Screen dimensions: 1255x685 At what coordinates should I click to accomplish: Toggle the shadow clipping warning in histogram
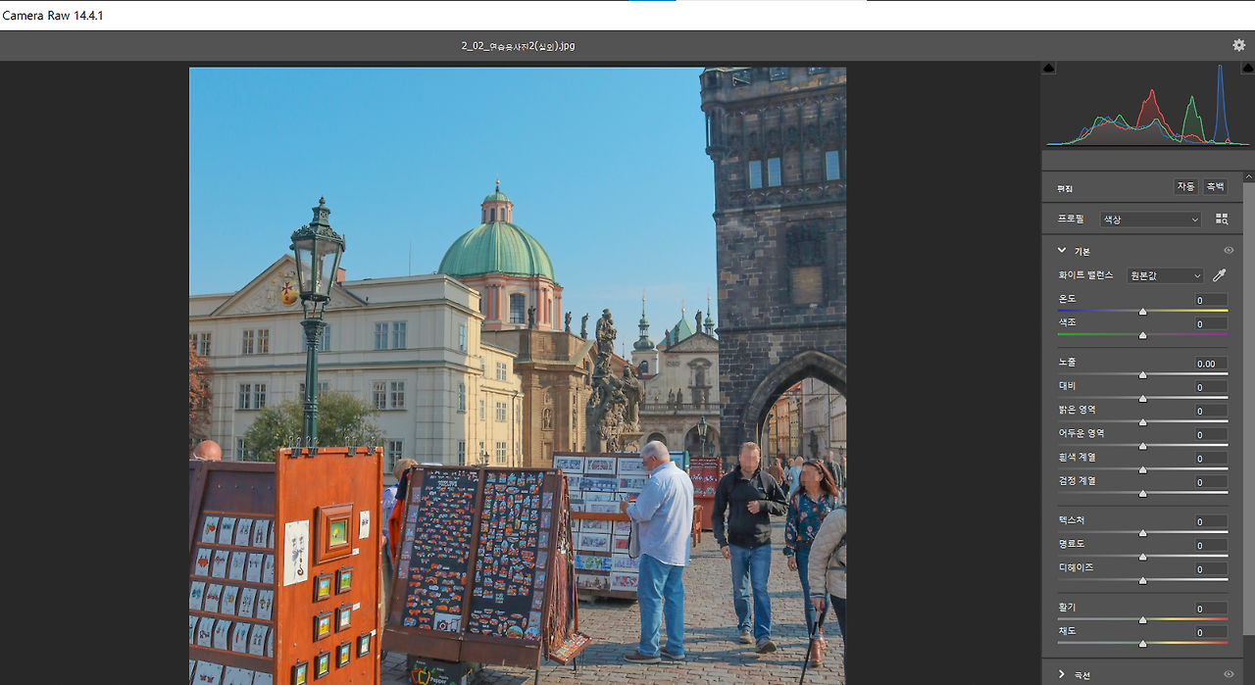tap(1048, 68)
